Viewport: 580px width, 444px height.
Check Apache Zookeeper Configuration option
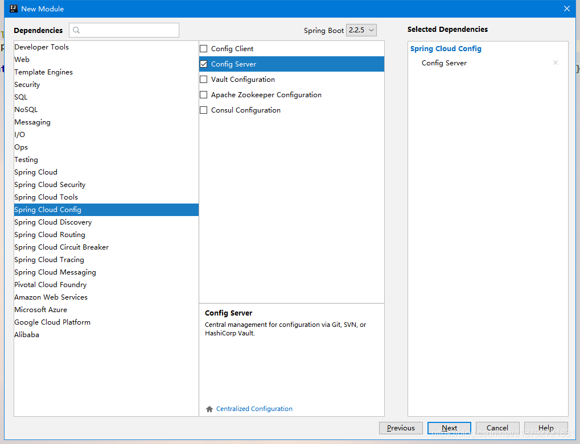[203, 94]
